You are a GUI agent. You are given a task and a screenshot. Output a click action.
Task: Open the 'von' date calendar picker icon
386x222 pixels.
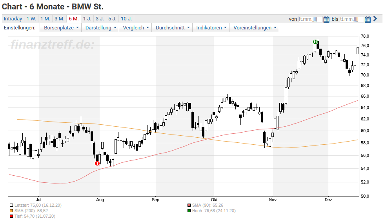pyautogui.click(x=326, y=20)
